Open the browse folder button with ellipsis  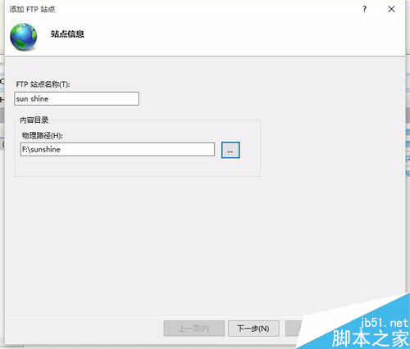coord(230,150)
